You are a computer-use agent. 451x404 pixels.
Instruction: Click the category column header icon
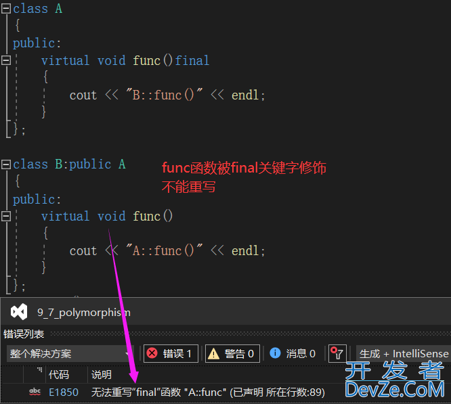(40, 370)
